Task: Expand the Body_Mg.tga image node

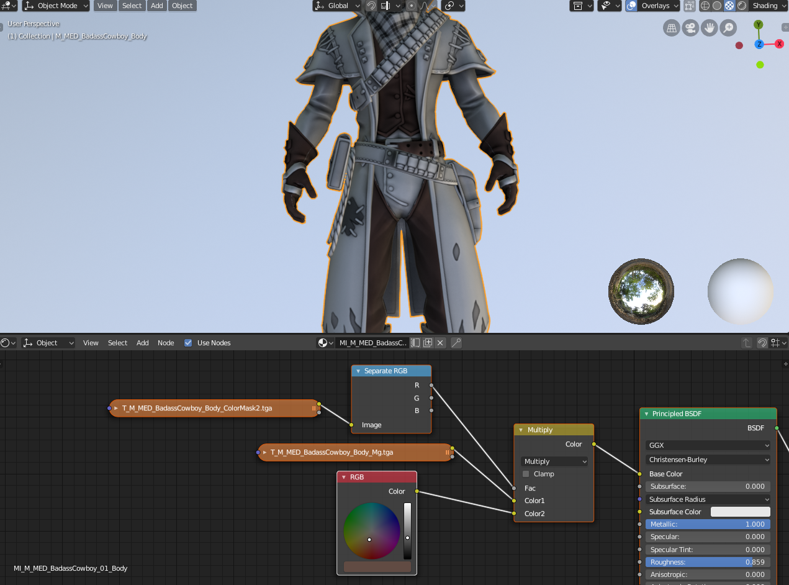Action: click(264, 452)
